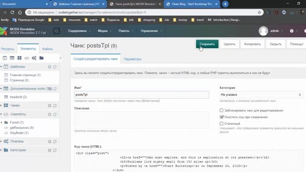Viewport: 306px width, 172px height.
Task: Expand the Категории tree section
Action: pos(1,150)
